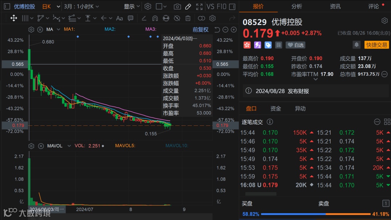The width and height of the screenshot is (391, 220).
Task: Switch to the 资金 sub-tab
Action: pos(276,109)
